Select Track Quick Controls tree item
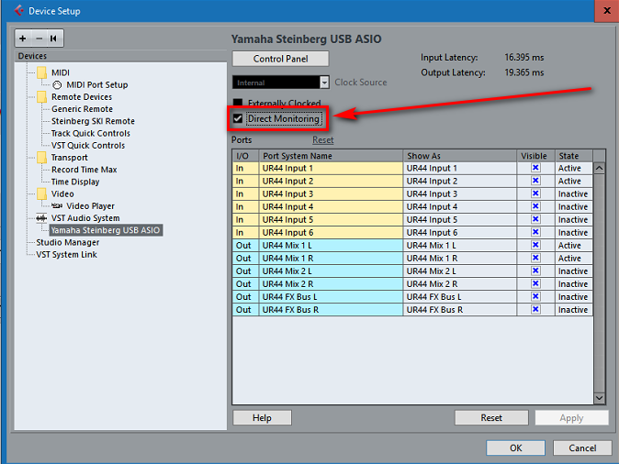 click(91, 133)
